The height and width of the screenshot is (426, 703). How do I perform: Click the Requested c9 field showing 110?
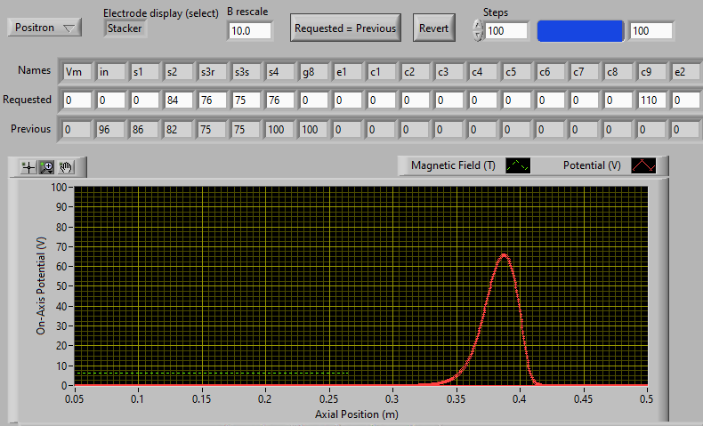[x=652, y=100]
